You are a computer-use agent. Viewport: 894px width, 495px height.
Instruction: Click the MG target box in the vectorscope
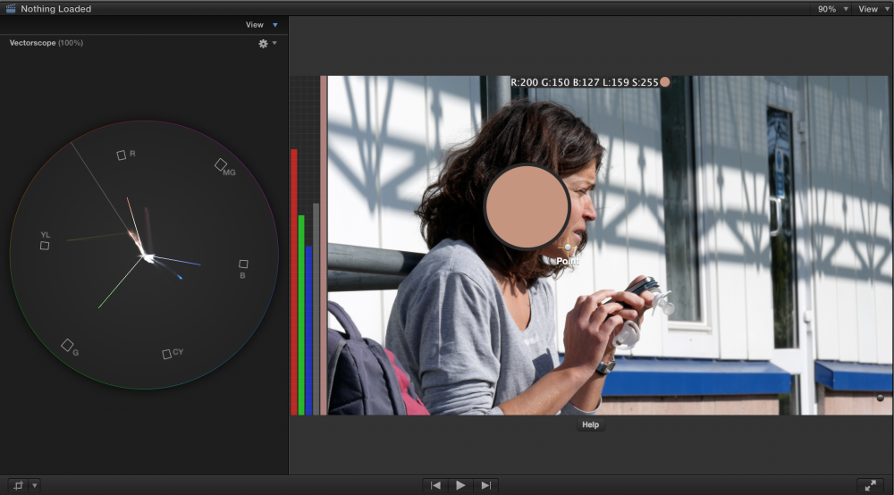point(220,164)
